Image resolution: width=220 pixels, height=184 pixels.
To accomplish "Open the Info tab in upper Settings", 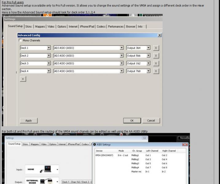I will point(141,27).
